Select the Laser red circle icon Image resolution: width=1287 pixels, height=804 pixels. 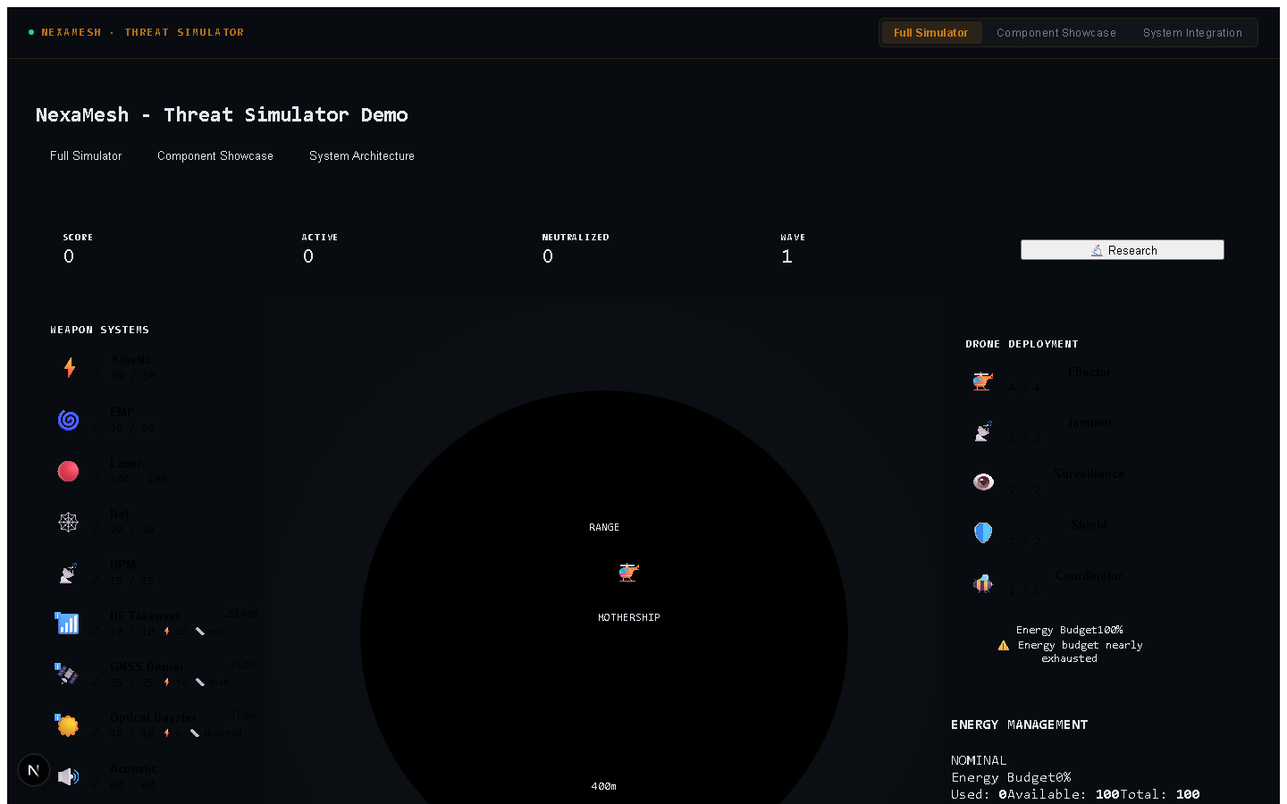68,471
